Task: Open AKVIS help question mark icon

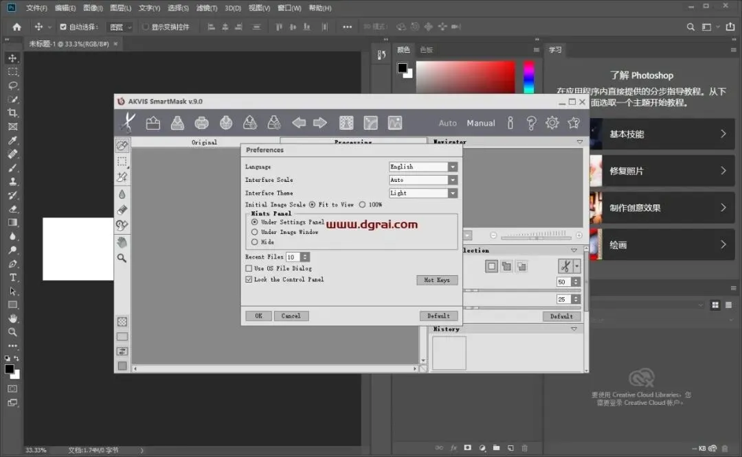Action: pyautogui.click(x=531, y=123)
